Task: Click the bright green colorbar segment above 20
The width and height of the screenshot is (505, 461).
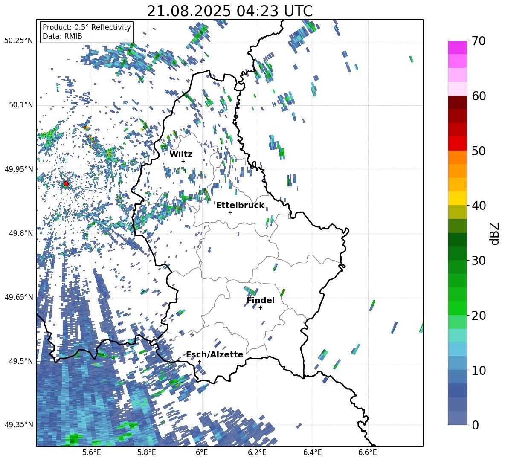Action: pos(457,308)
